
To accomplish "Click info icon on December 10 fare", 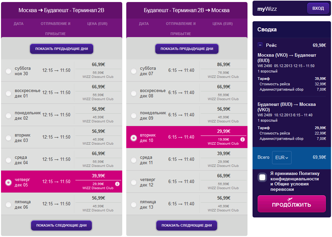I will pos(243,139).
